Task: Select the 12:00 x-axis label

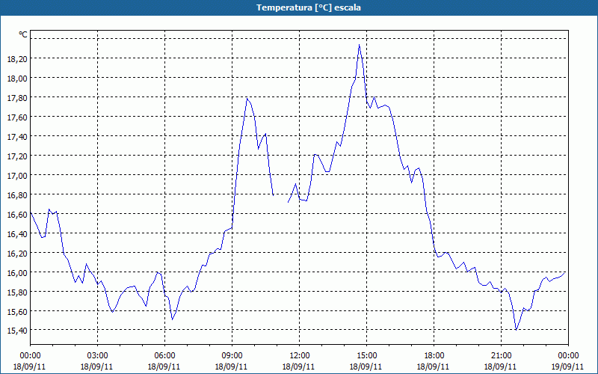Action: point(300,356)
